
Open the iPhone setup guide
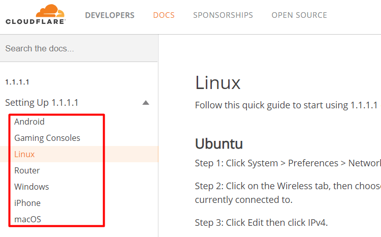point(27,203)
